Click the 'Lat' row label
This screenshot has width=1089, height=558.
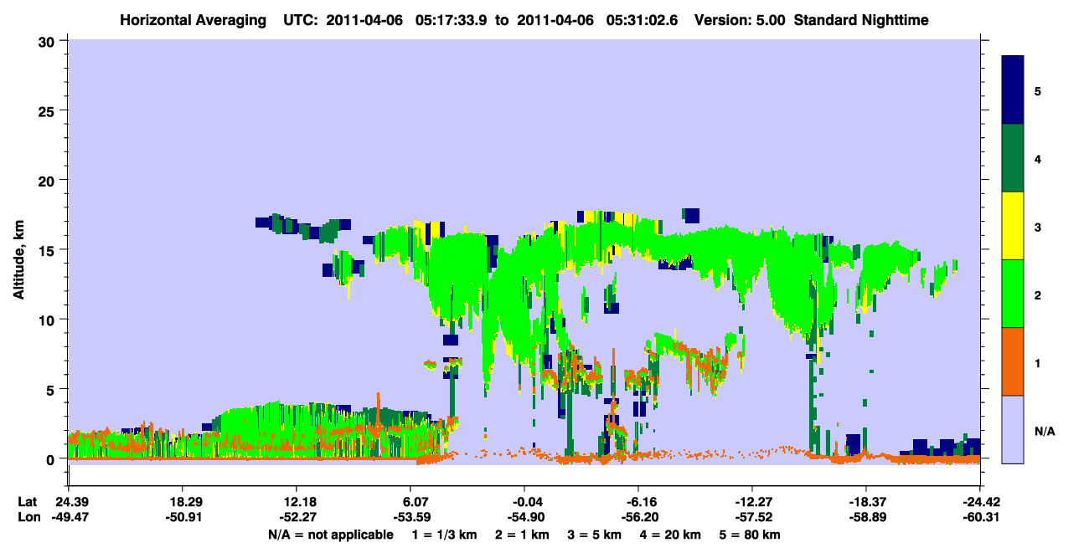point(27,501)
